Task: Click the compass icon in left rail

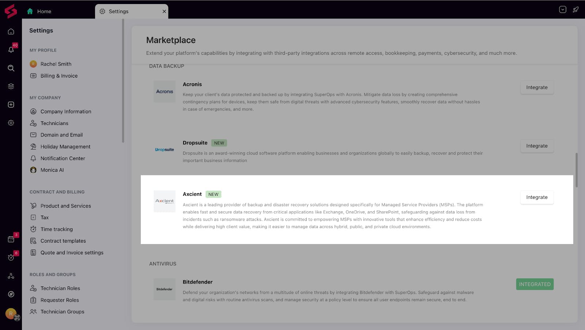Action: (x=11, y=294)
